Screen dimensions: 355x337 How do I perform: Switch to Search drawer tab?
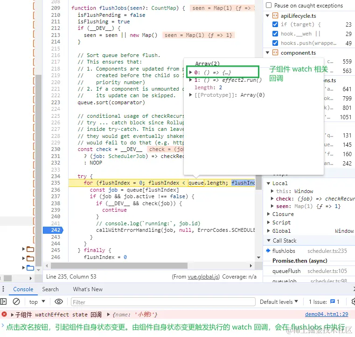point(50,289)
